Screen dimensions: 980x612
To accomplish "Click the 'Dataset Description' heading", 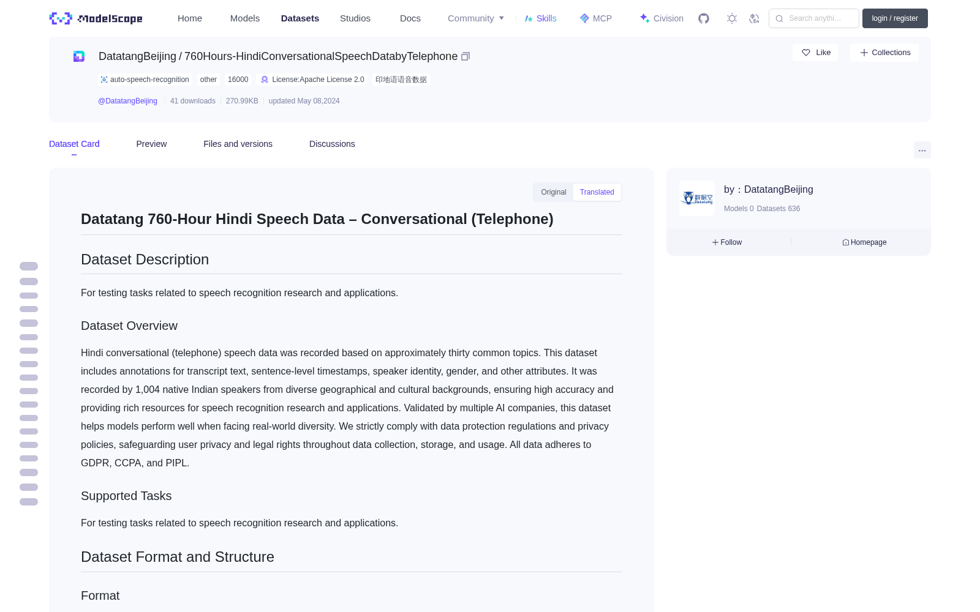I will click(145, 259).
